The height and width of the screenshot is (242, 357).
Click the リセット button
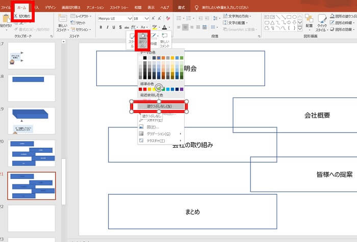pos(79,23)
